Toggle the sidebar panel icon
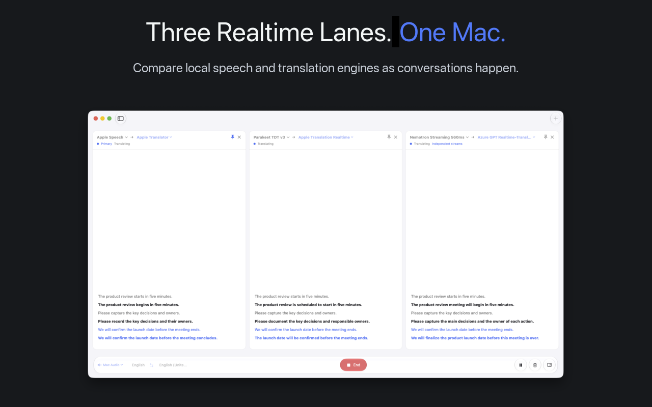 [121, 119]
